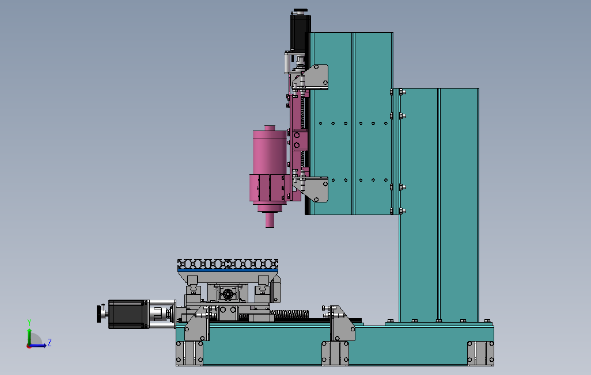Image resolution: width=591 pixels, height=375 pixels.
Task: Select the blue plate beneath the worktable
Action: point(228,270)
